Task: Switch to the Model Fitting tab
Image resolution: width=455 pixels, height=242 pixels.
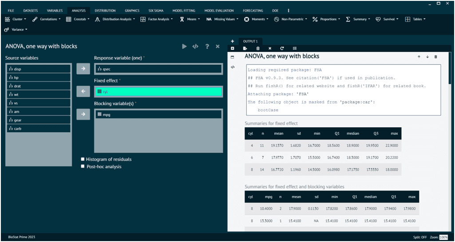Action: (x=184, y=10)
